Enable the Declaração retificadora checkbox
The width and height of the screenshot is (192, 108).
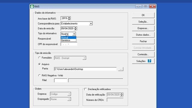tap(85, 89)
